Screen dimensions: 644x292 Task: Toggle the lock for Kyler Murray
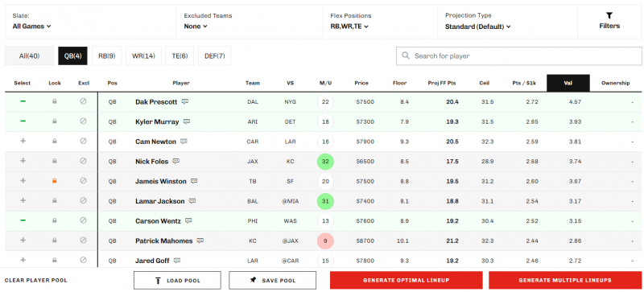[x=55, y=121]
